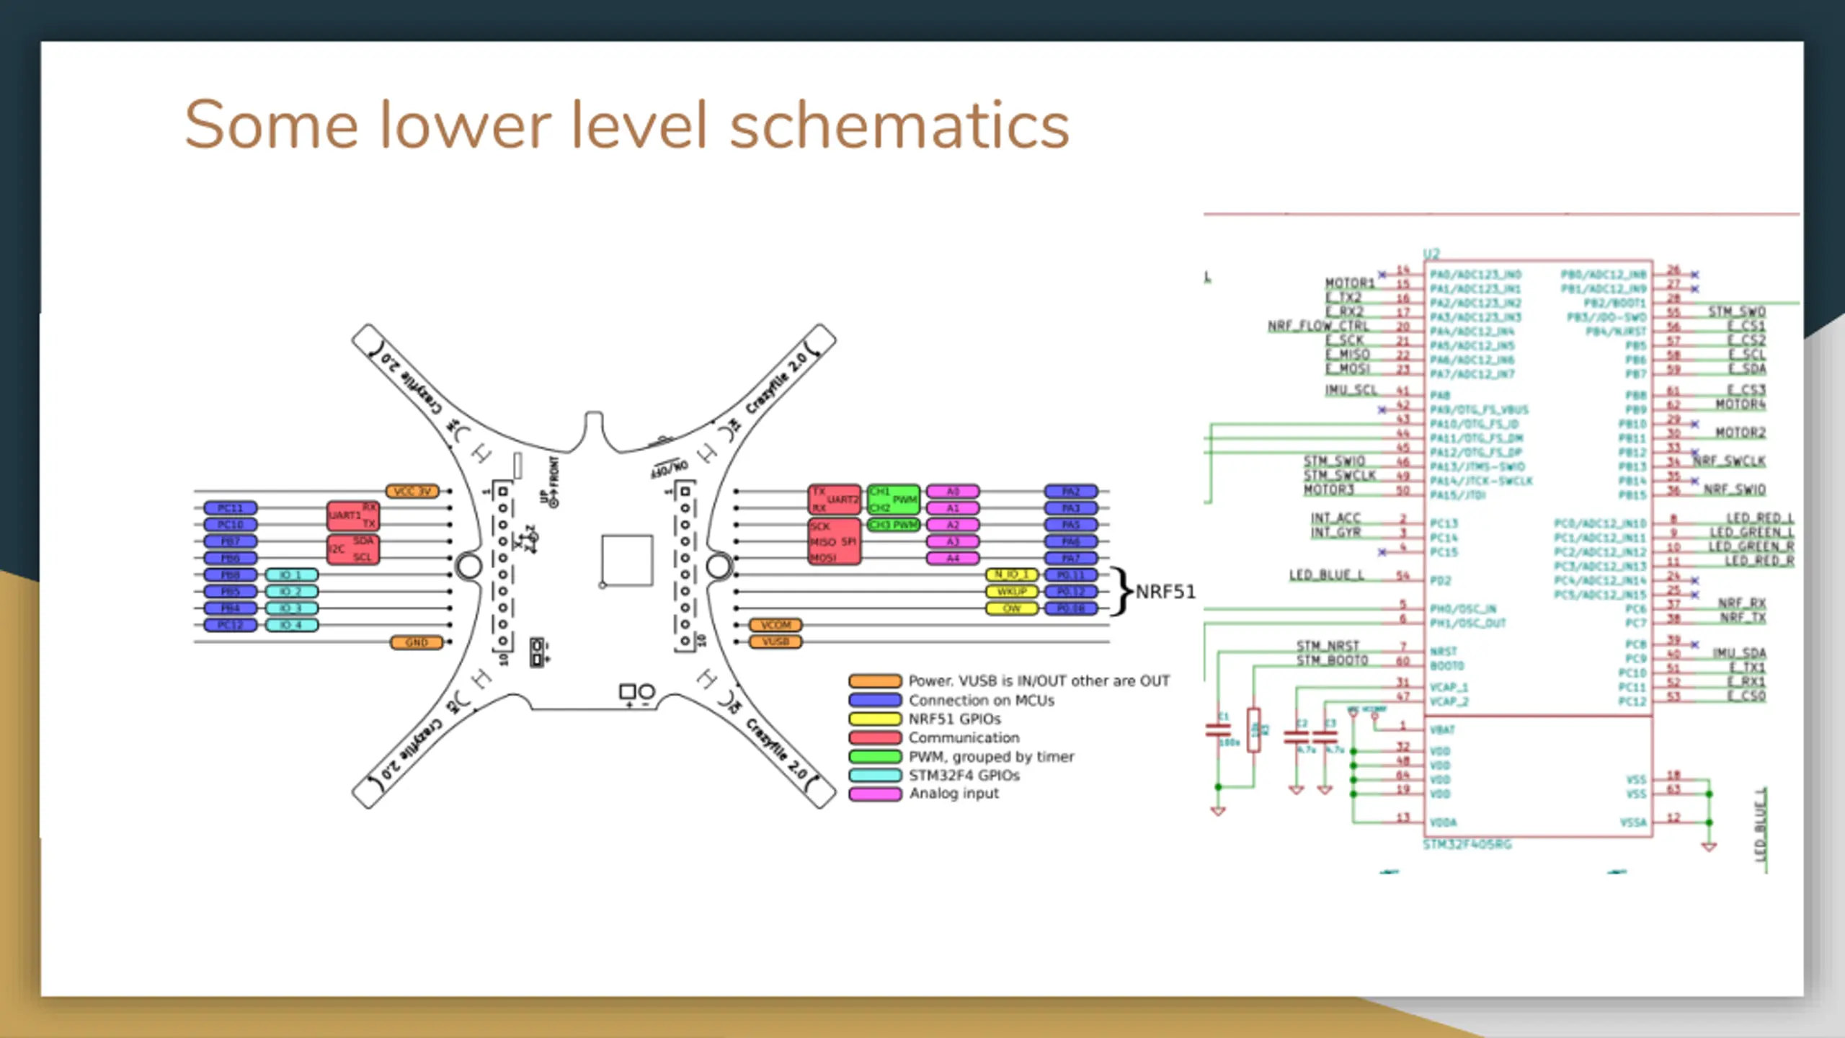The width and height of the screenshot is (1845, 1038).
Task: Click the blue PA7 pin label
Action: (1071, 558)
